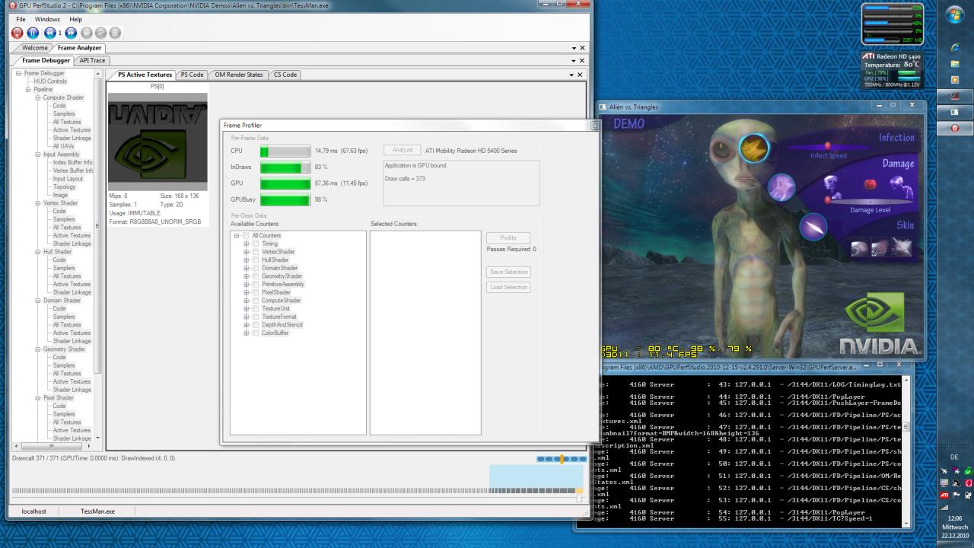This screenshot has height=548, width=974.
Task: Expand the TextureFormat counter group
Action: pos(247,317)
